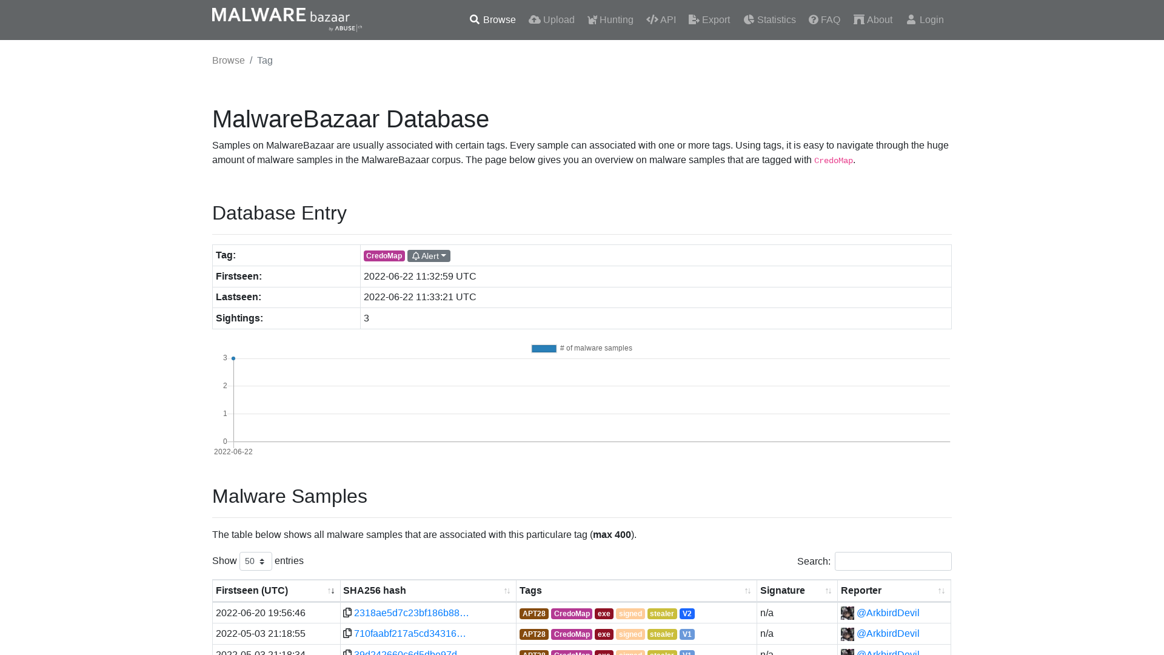Viewport: 1164px width, 655px height.
Task: Open sample 710faabf217a5cd34316 details
Action: [409, 633]
